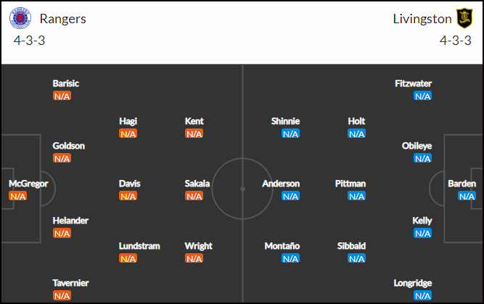
Task: Click Barisic's orange N/A rating badge
Action: coord(62,96)
